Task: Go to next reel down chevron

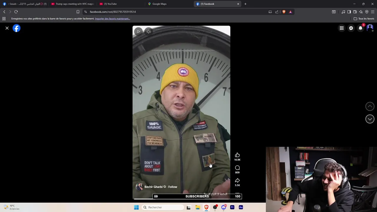Action: (x=370, y=119)
